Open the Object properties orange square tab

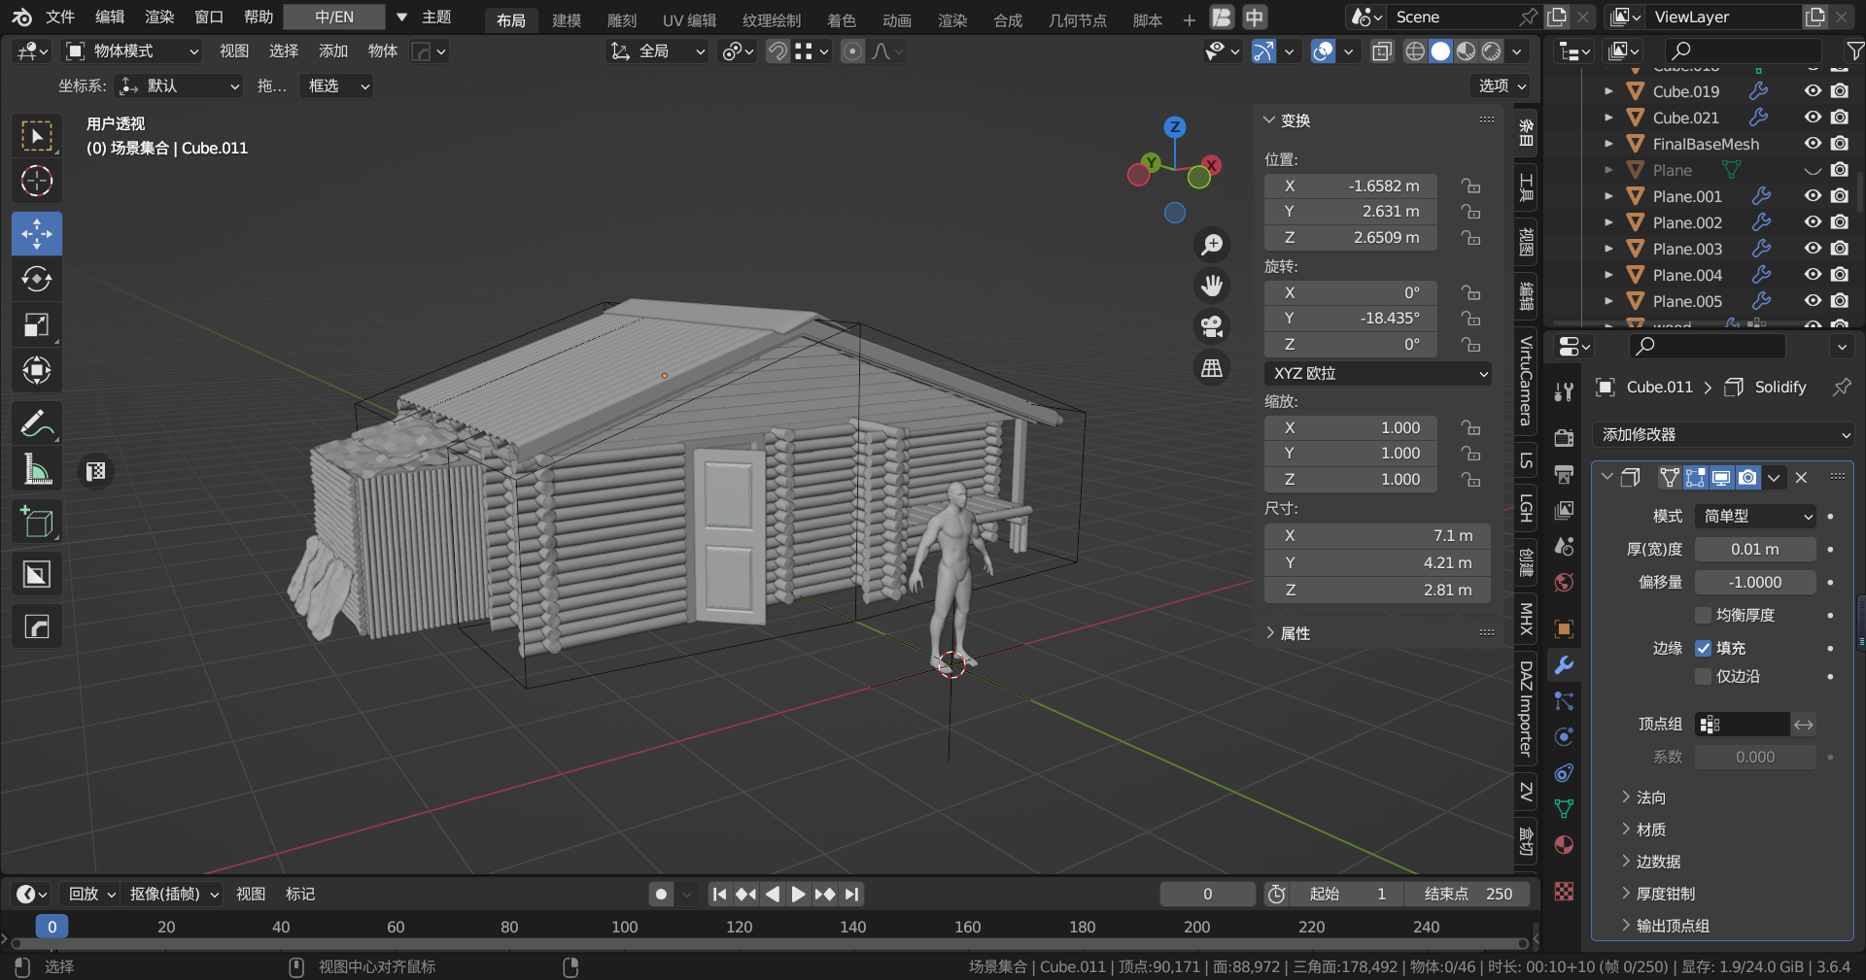click(x=1564, y=629)
